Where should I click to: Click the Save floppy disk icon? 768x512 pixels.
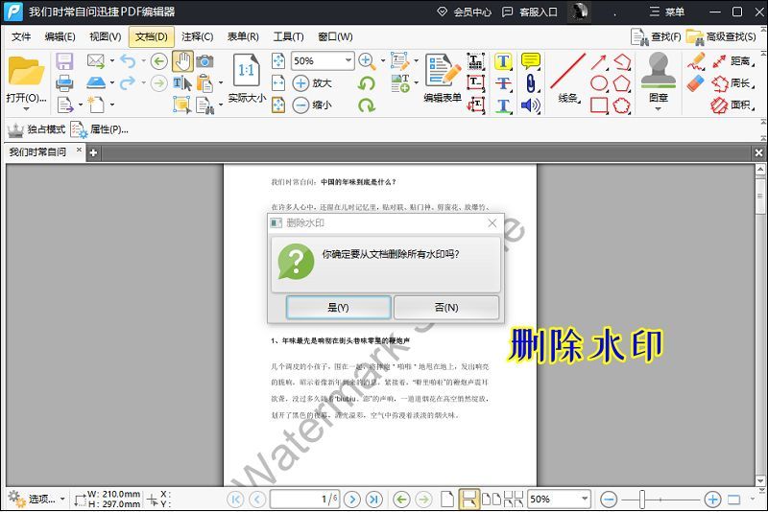(x=64, y=61)
